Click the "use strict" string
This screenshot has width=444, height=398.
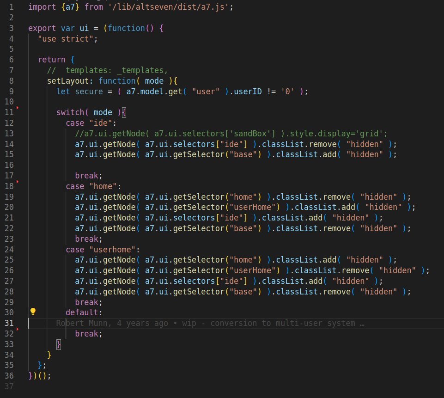(x=66, y=39)
